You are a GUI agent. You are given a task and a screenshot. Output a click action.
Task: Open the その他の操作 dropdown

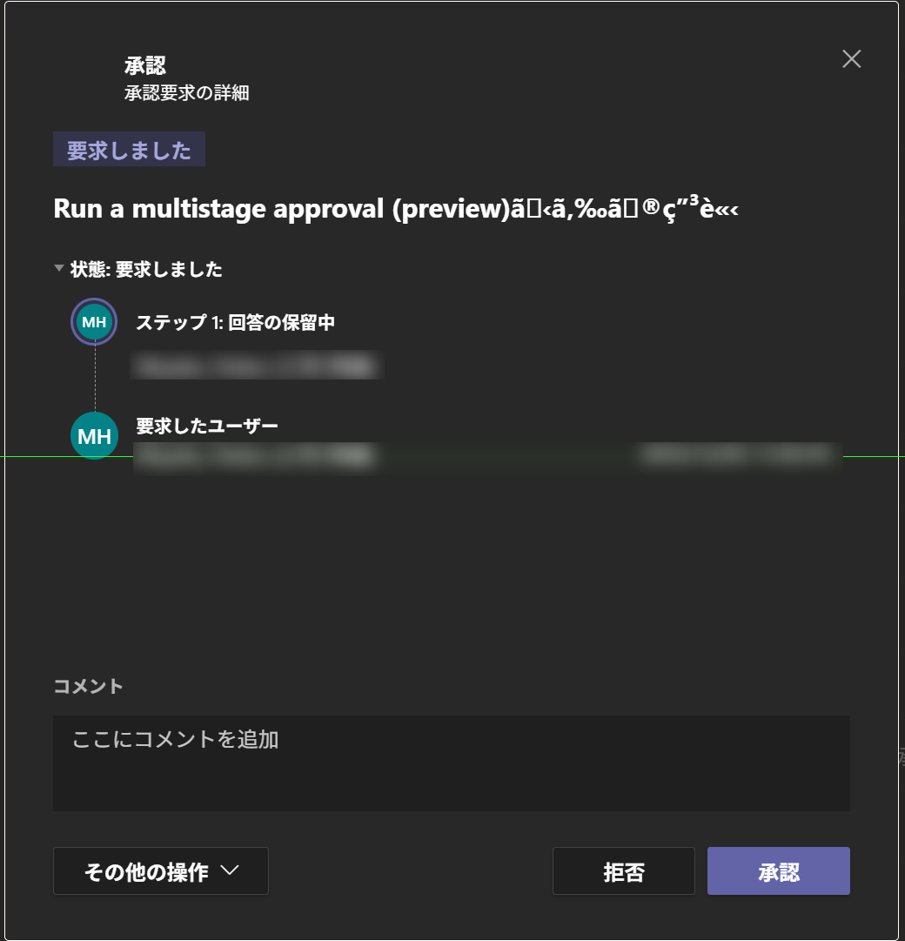(160, 870)
